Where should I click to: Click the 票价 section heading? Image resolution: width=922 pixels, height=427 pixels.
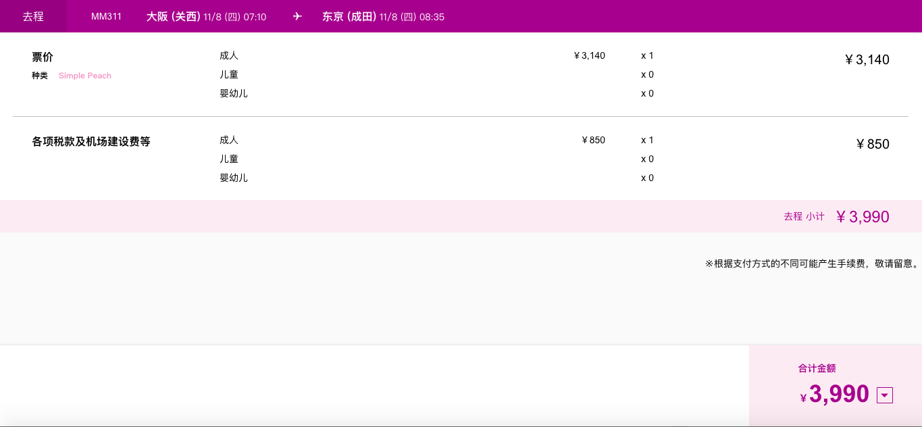[43, 57]
